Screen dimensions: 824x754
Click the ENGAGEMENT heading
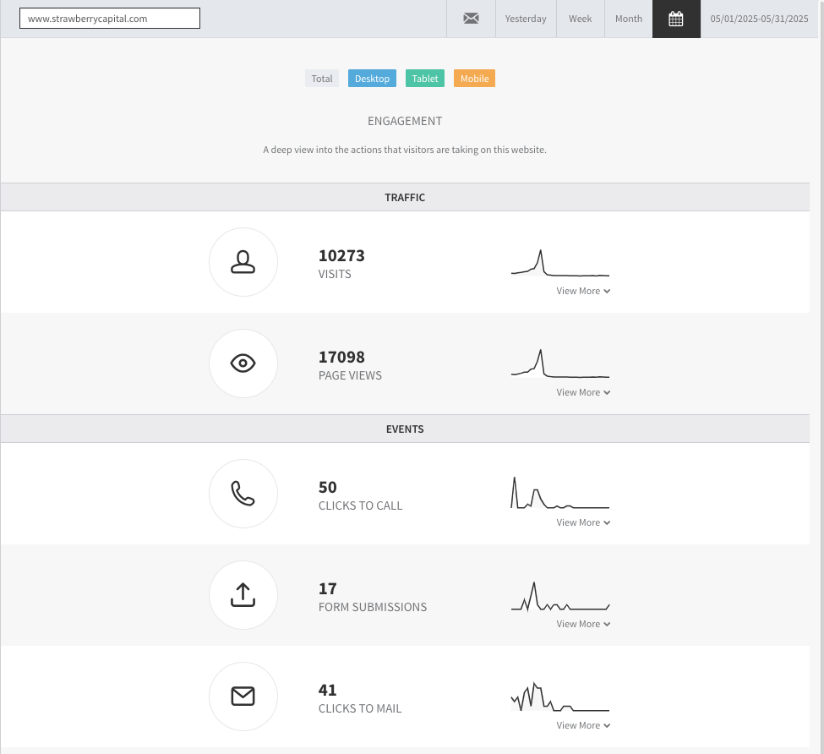coord(405,121)
